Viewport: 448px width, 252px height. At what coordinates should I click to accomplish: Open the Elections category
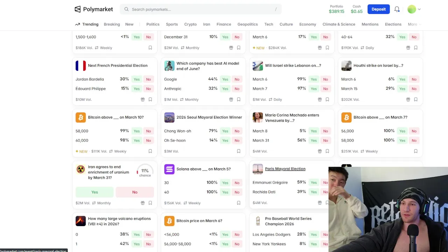click(393, 24)
